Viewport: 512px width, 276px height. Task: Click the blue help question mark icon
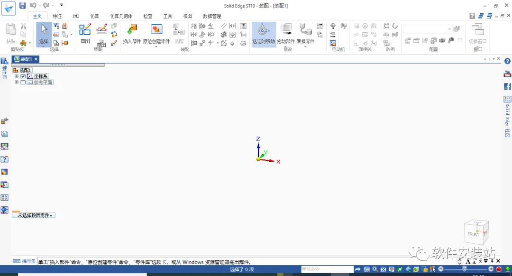click(x=507, y=61)
